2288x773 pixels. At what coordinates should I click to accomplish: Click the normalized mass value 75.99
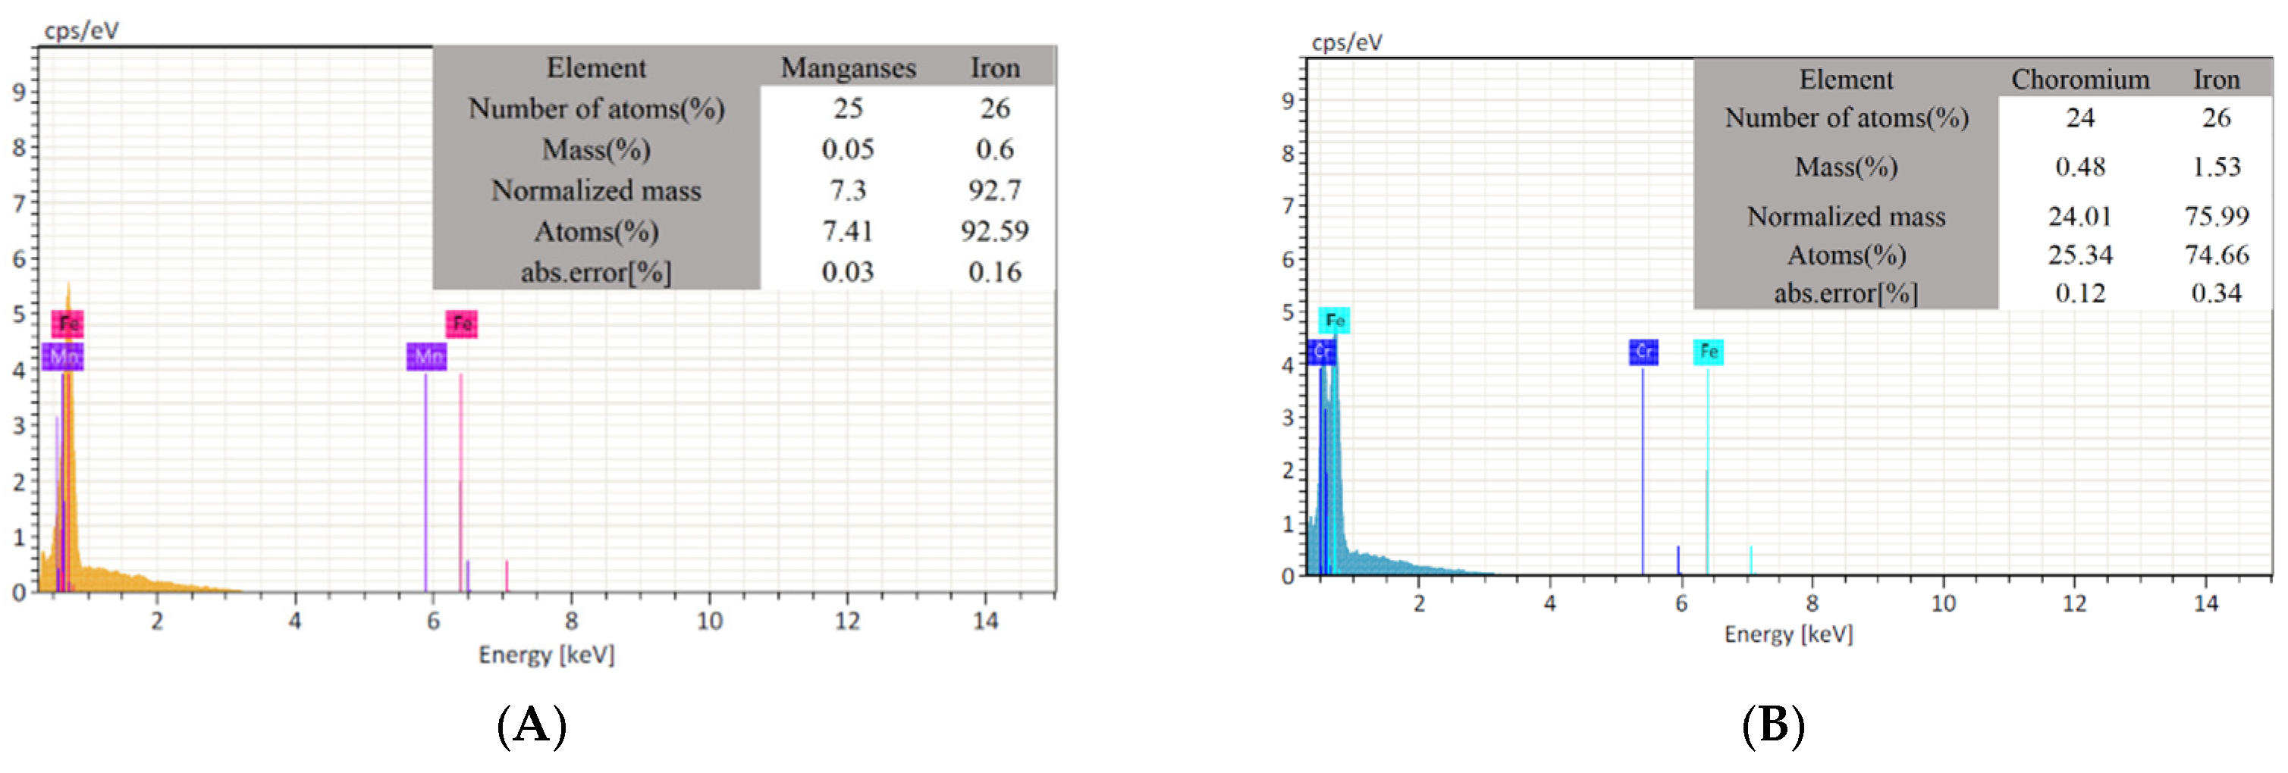pyautogui.click(x=2216, y=217)
